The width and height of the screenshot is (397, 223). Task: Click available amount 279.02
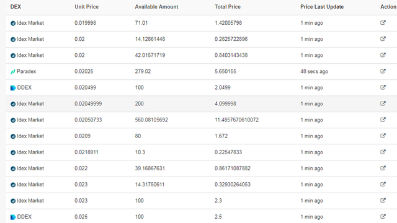point(143,71)
